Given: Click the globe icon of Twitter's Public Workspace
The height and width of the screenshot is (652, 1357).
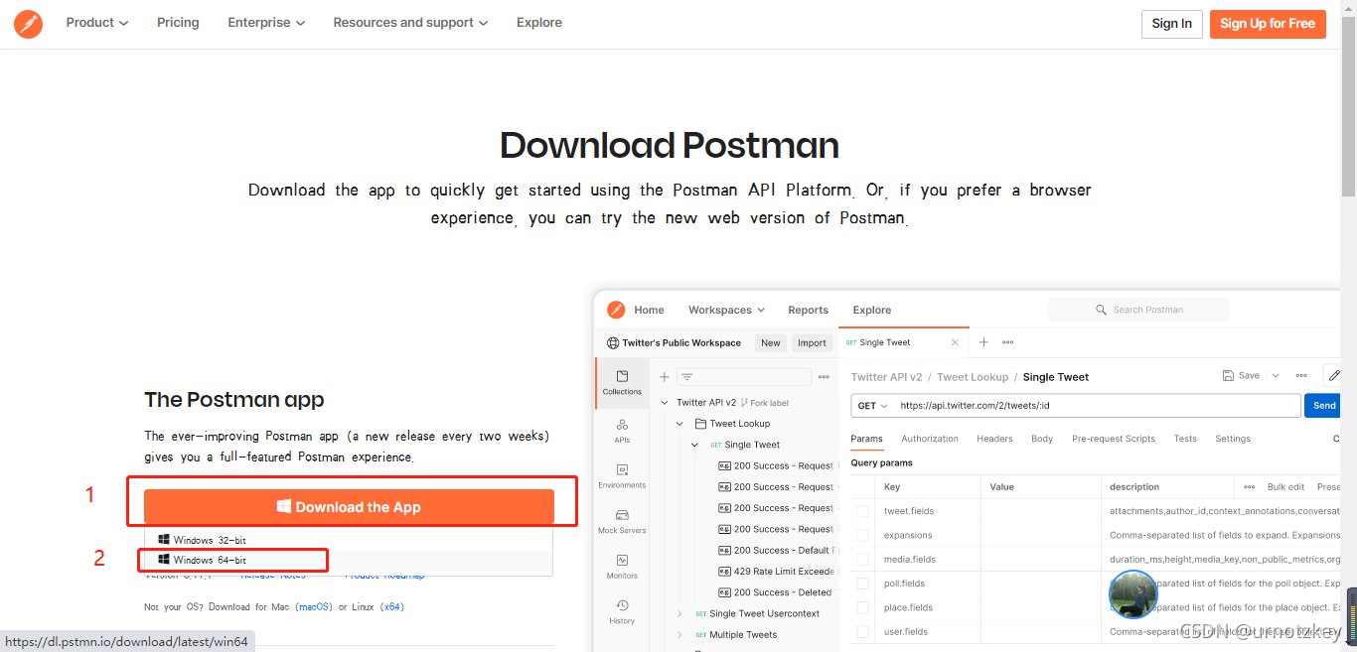Looking at the screenshot, I should [613, 342].
